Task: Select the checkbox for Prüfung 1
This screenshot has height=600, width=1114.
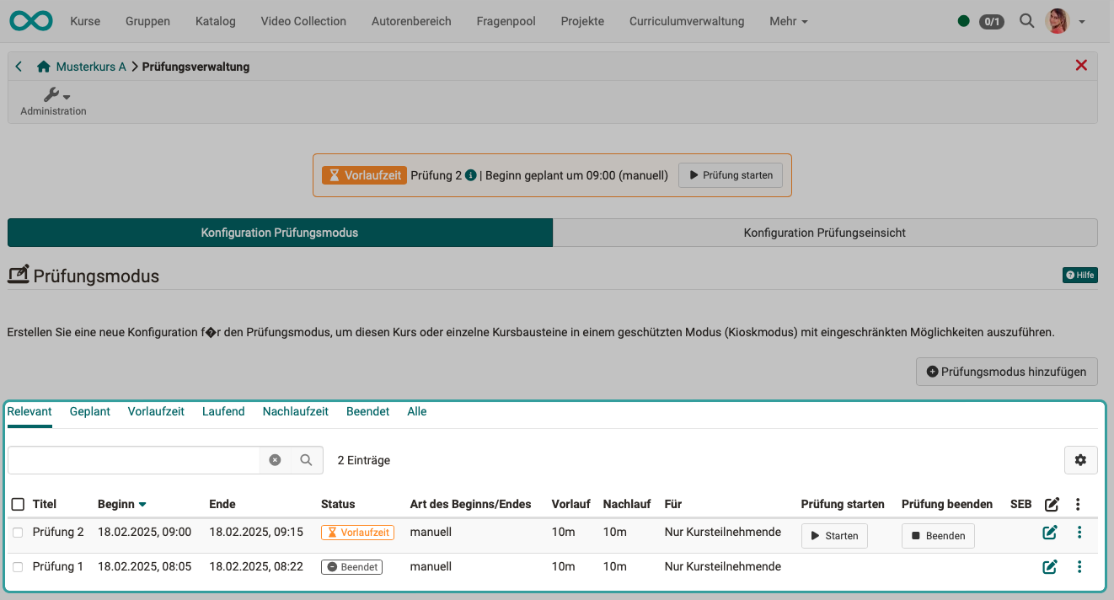Action: coord(18,565)
